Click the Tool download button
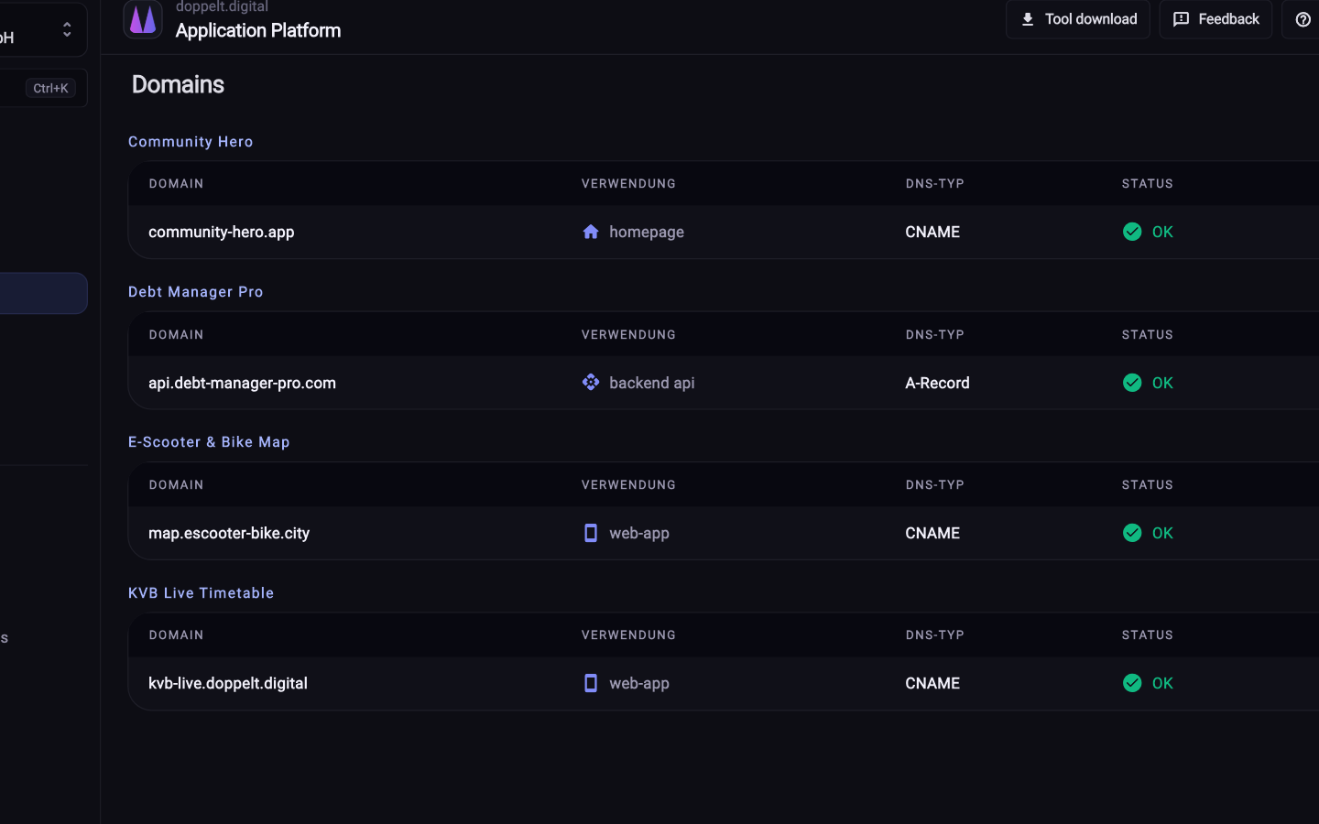1319x824 pixels. click(x=1077, y=19)
